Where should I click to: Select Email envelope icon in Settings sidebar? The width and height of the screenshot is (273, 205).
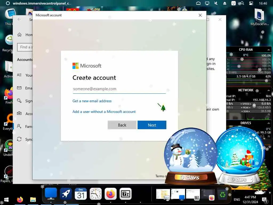pos(19,88)
